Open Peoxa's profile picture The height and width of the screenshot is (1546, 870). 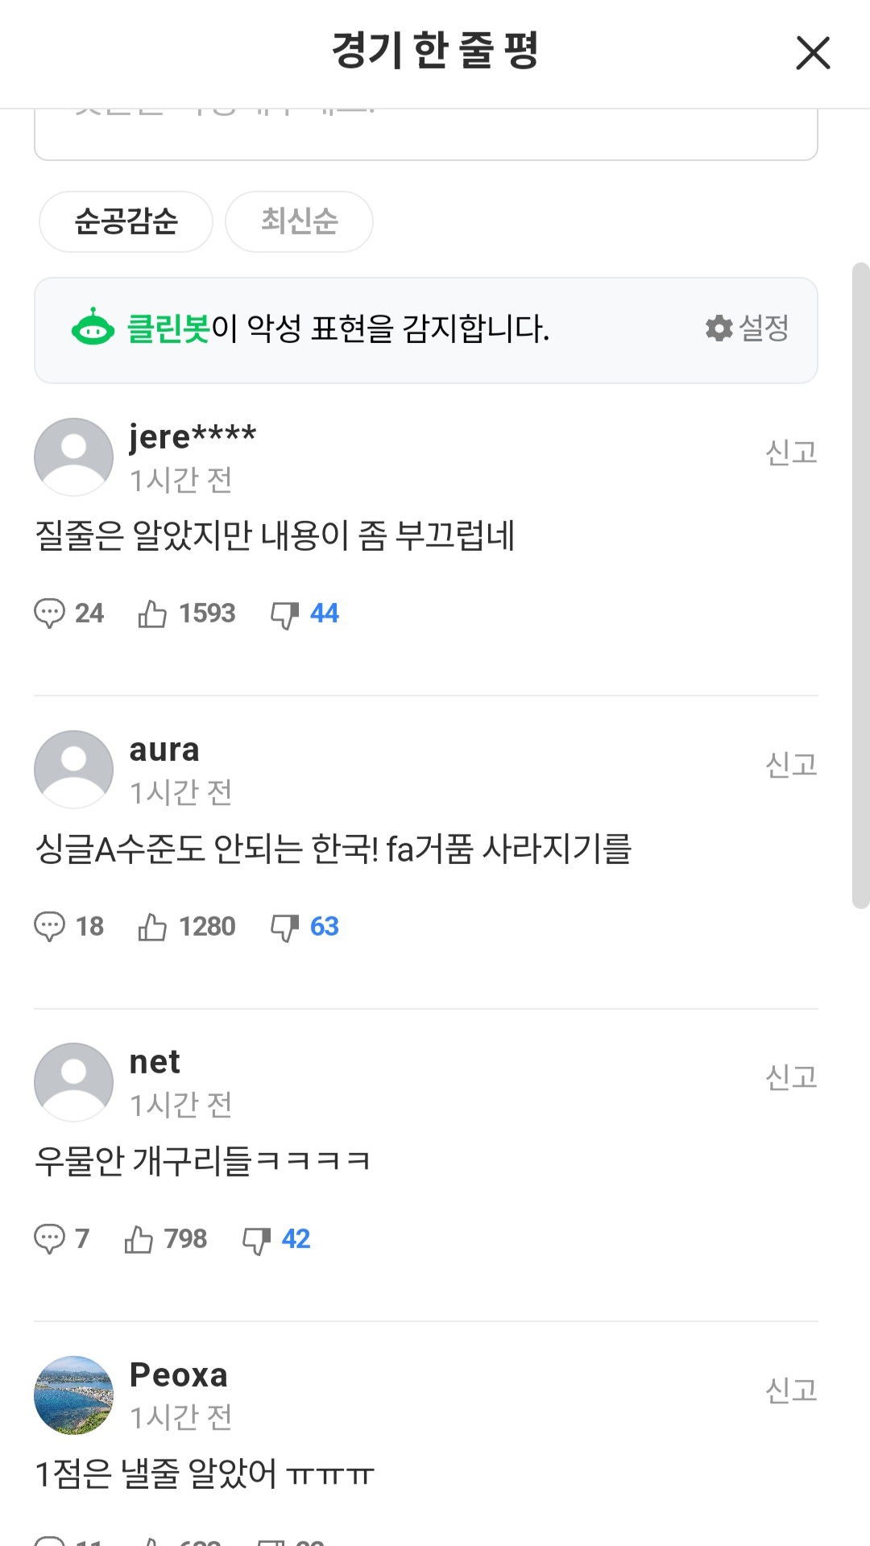point(73,1395)
